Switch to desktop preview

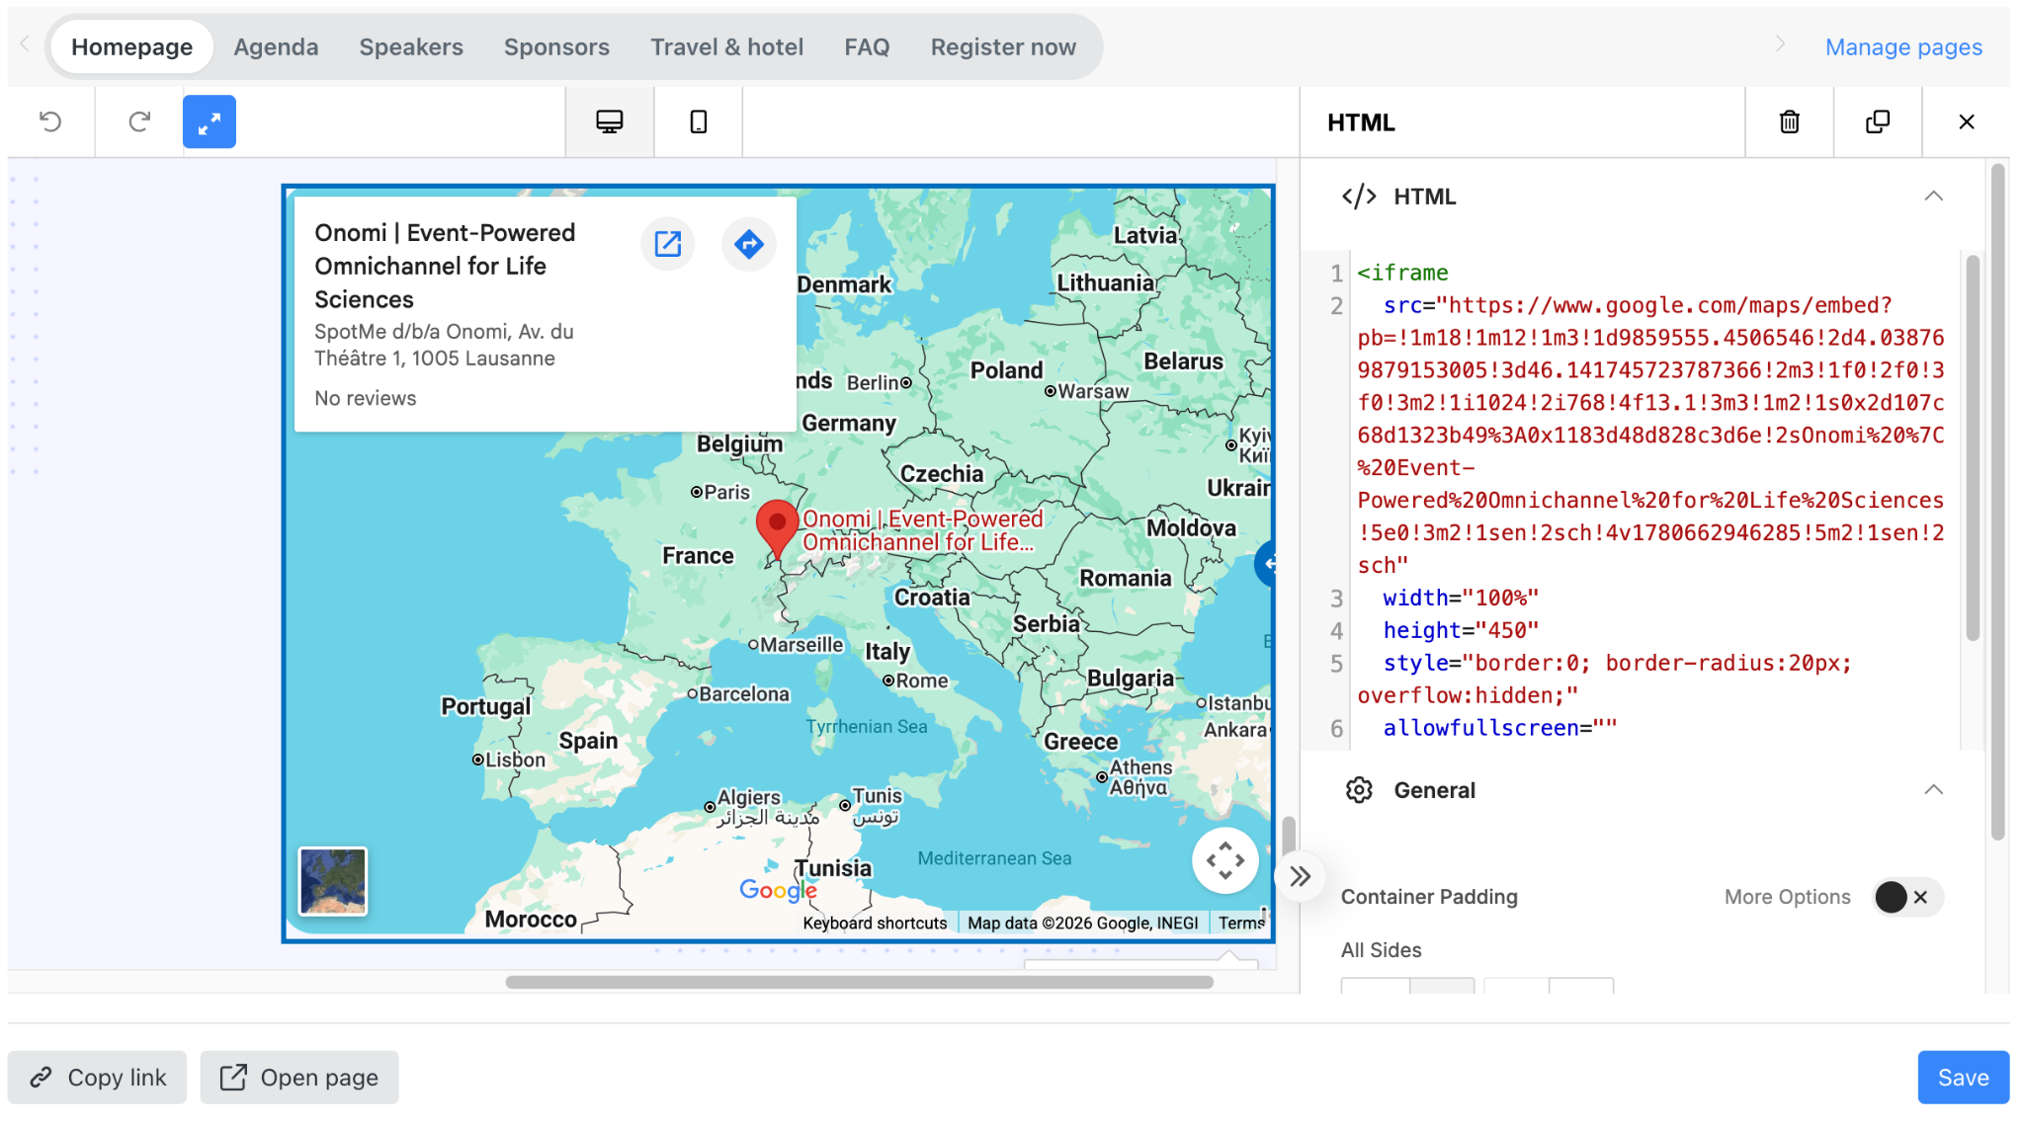click(x=610, y=121)
